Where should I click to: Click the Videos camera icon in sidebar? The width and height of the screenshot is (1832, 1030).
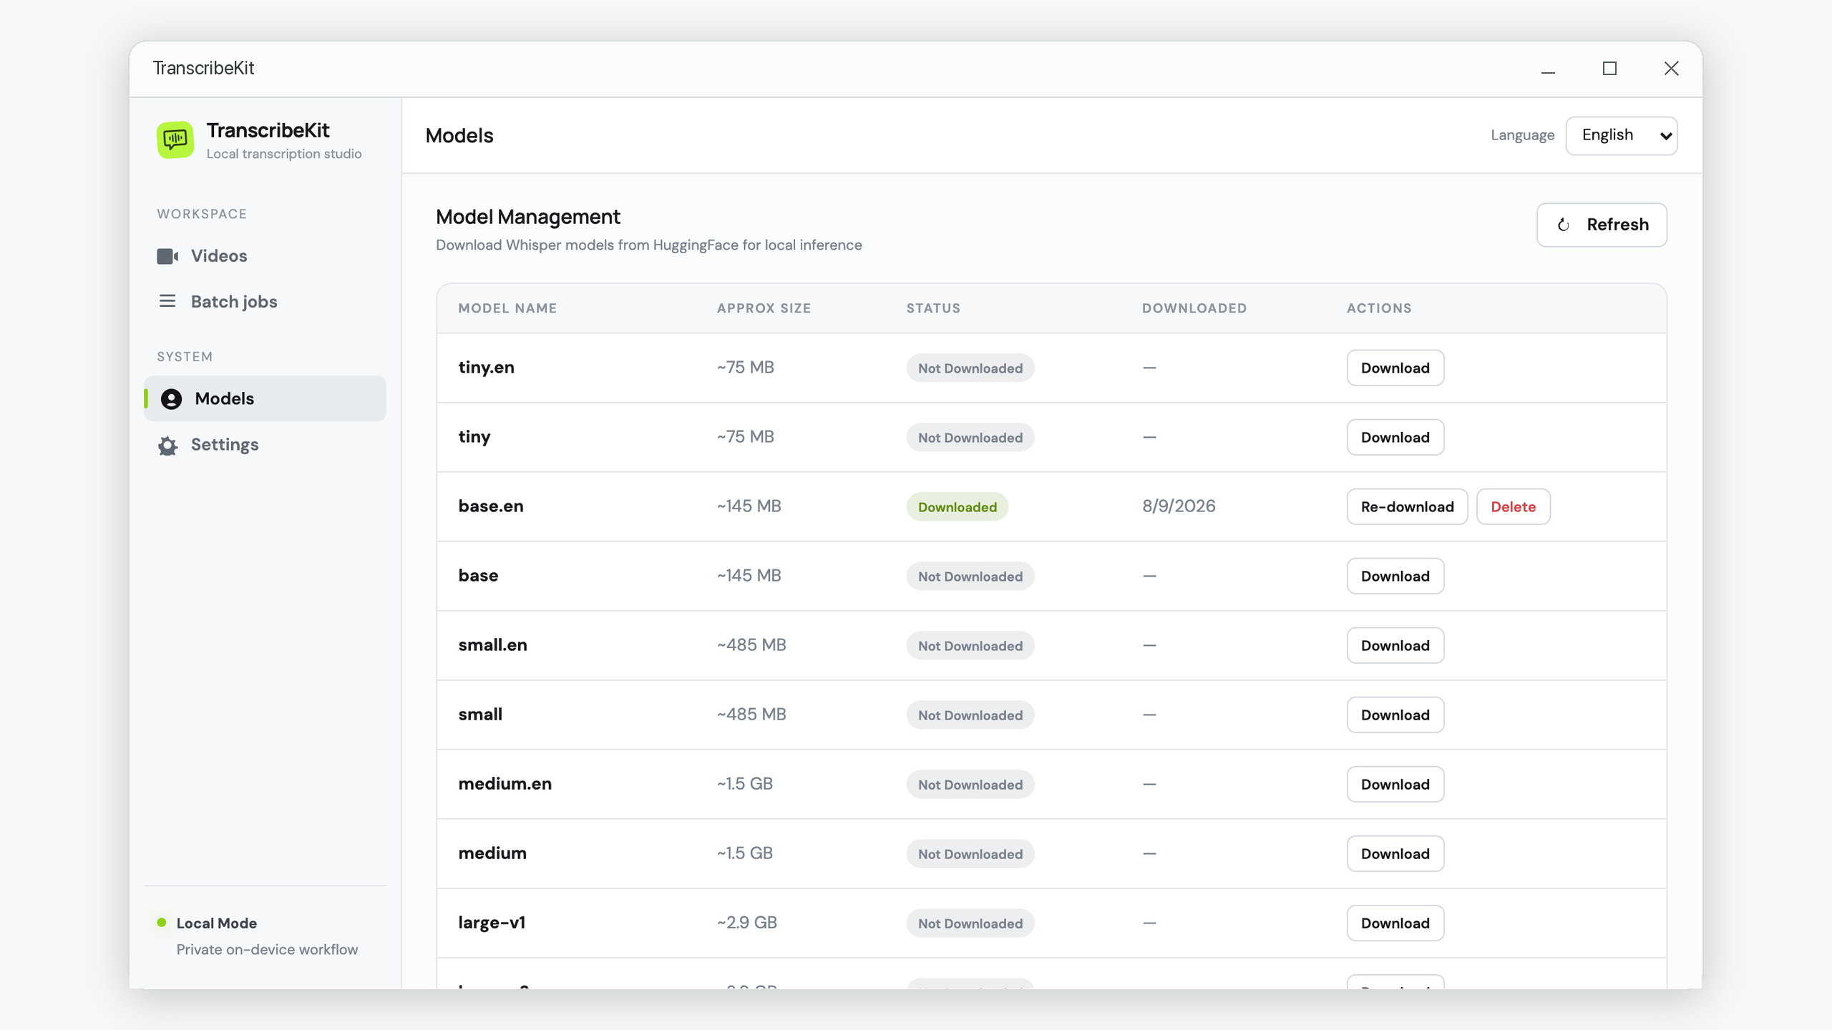(x=167, y=256)
